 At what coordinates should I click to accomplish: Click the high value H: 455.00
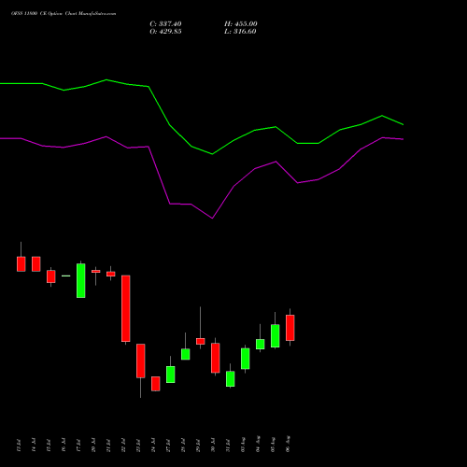click(241, 24)
